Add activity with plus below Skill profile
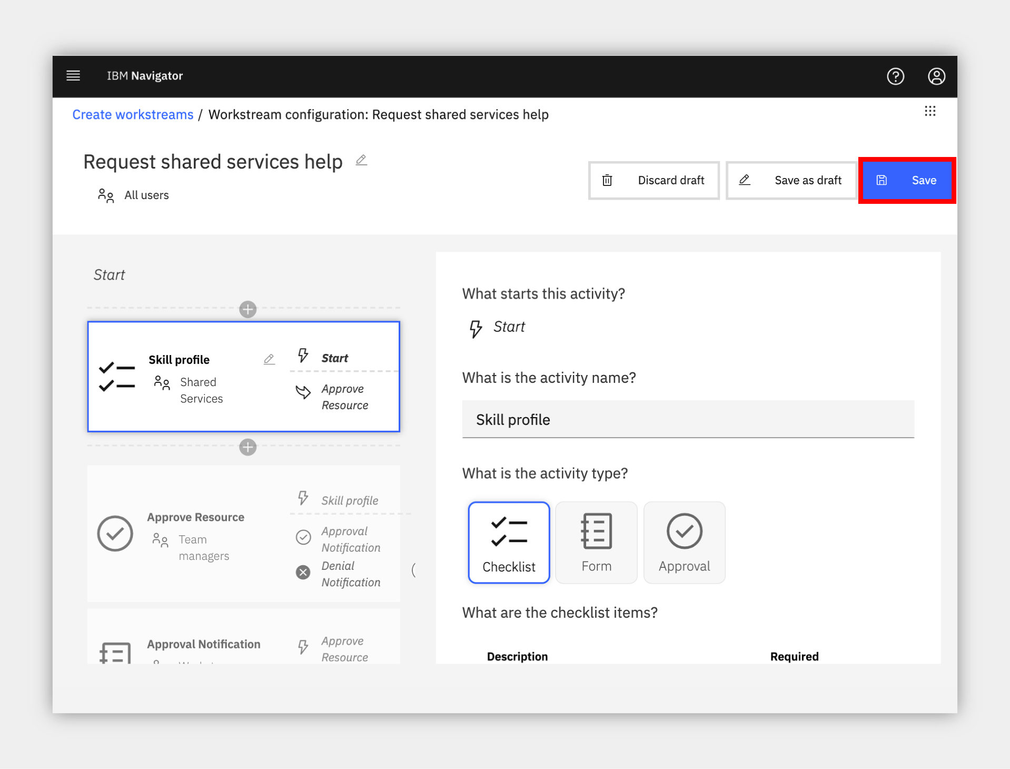This screenshot has width=1010, height=769. pos(248,447)
